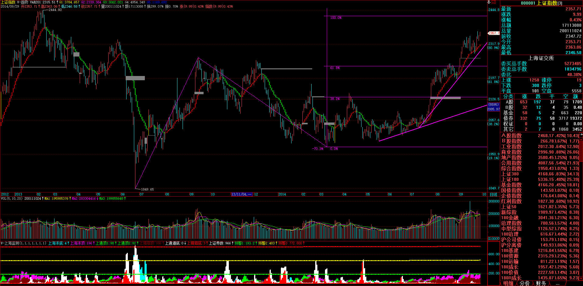
Task: Select 地产指数 row in index list
Action: tap(511, 157)
